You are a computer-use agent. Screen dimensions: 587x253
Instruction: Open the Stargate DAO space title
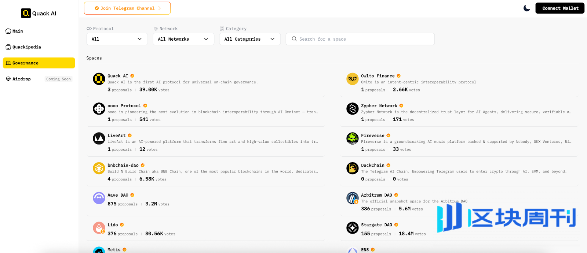click(376, 225)
